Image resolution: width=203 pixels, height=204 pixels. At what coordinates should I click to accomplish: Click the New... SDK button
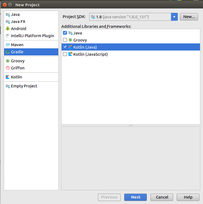point(189,17)
